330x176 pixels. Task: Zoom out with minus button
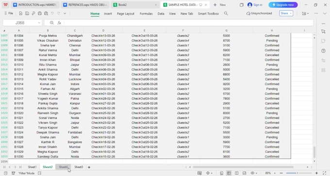(281, 173)
